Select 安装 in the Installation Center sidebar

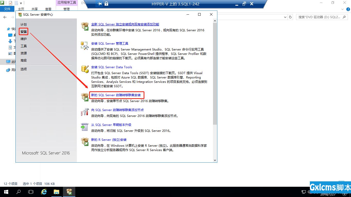click(24, 32)
